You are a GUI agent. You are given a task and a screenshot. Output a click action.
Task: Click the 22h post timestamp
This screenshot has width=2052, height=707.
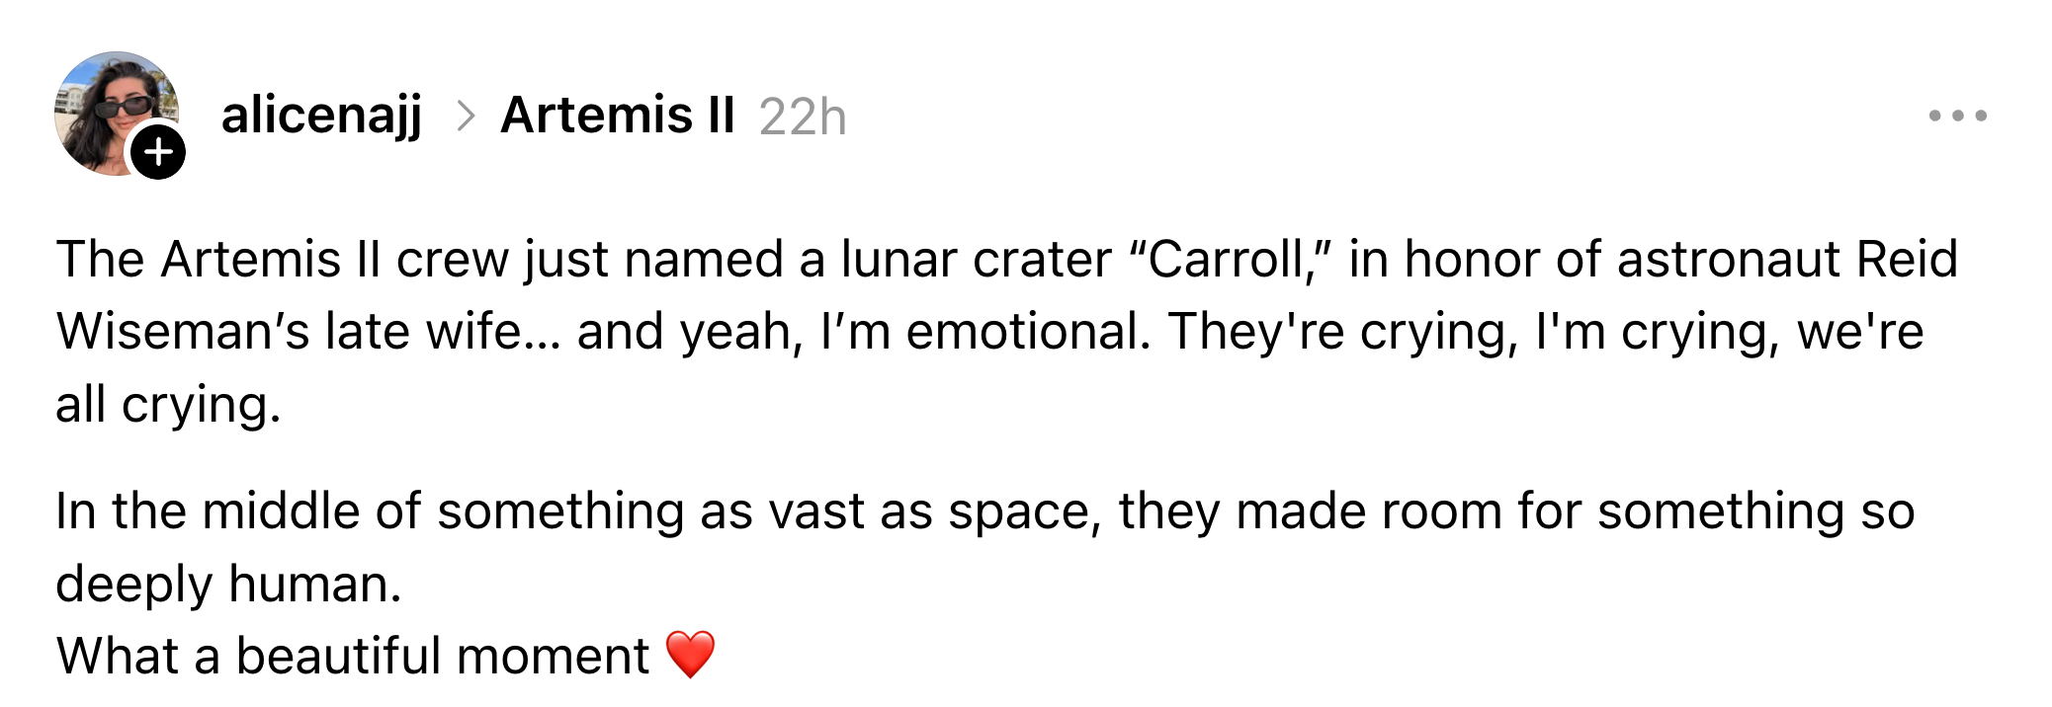click(x=803, y=118)
